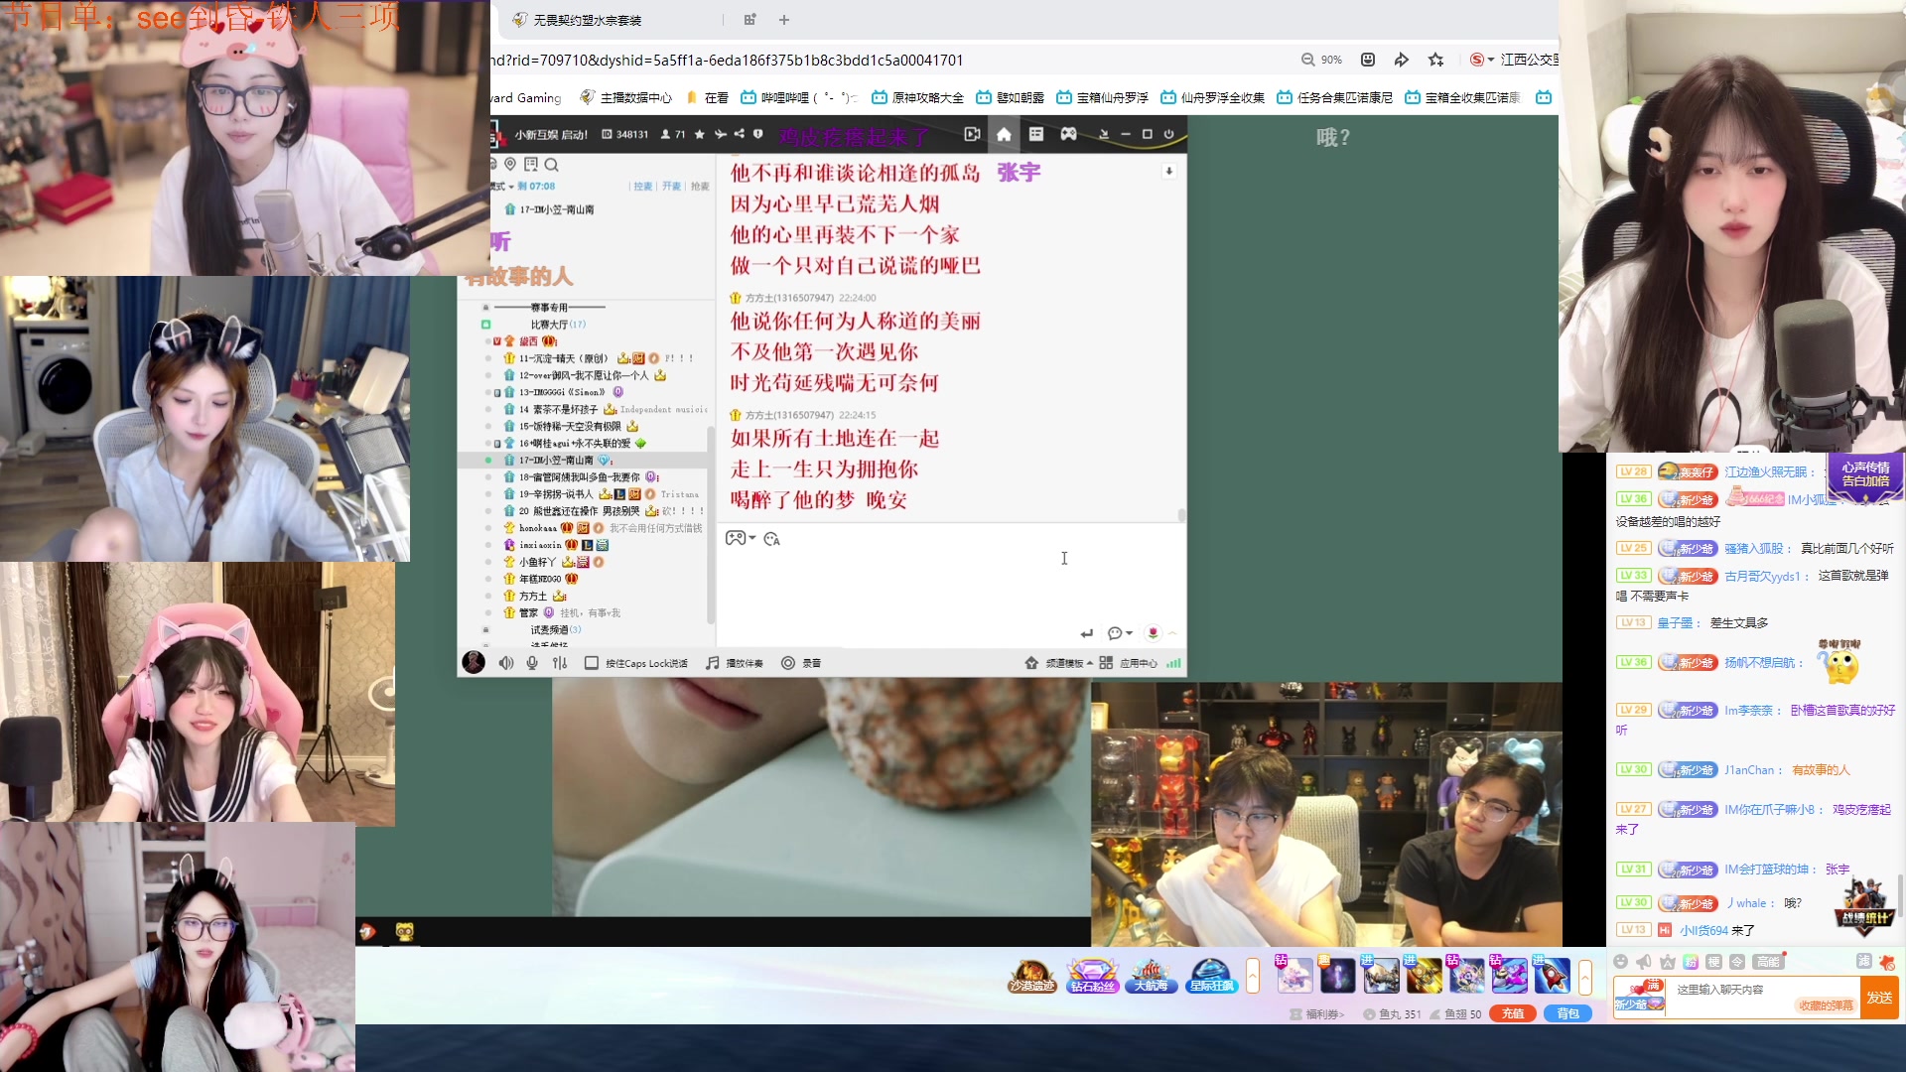The image size is (1906, 1072).
Task: Click the share icon in YY header
Action: pyautogui.click(x=740, y=134)
